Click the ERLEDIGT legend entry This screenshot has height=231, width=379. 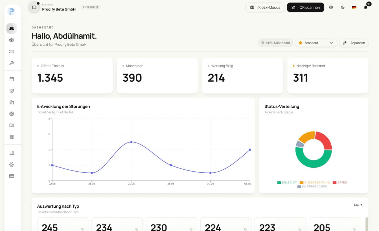287,183
